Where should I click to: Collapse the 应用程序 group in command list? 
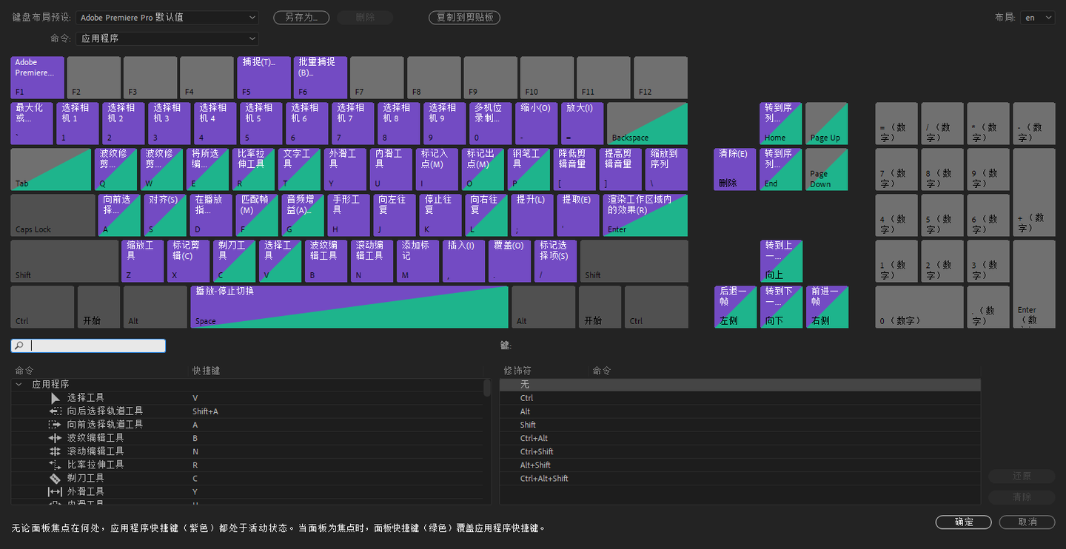pos(19,385)
